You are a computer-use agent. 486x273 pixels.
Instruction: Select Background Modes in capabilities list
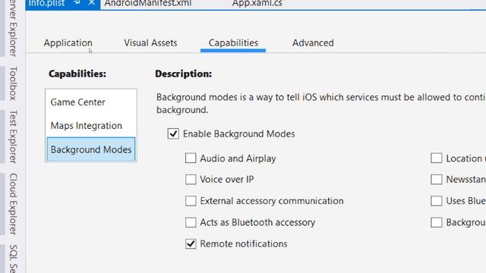(91, 149)
